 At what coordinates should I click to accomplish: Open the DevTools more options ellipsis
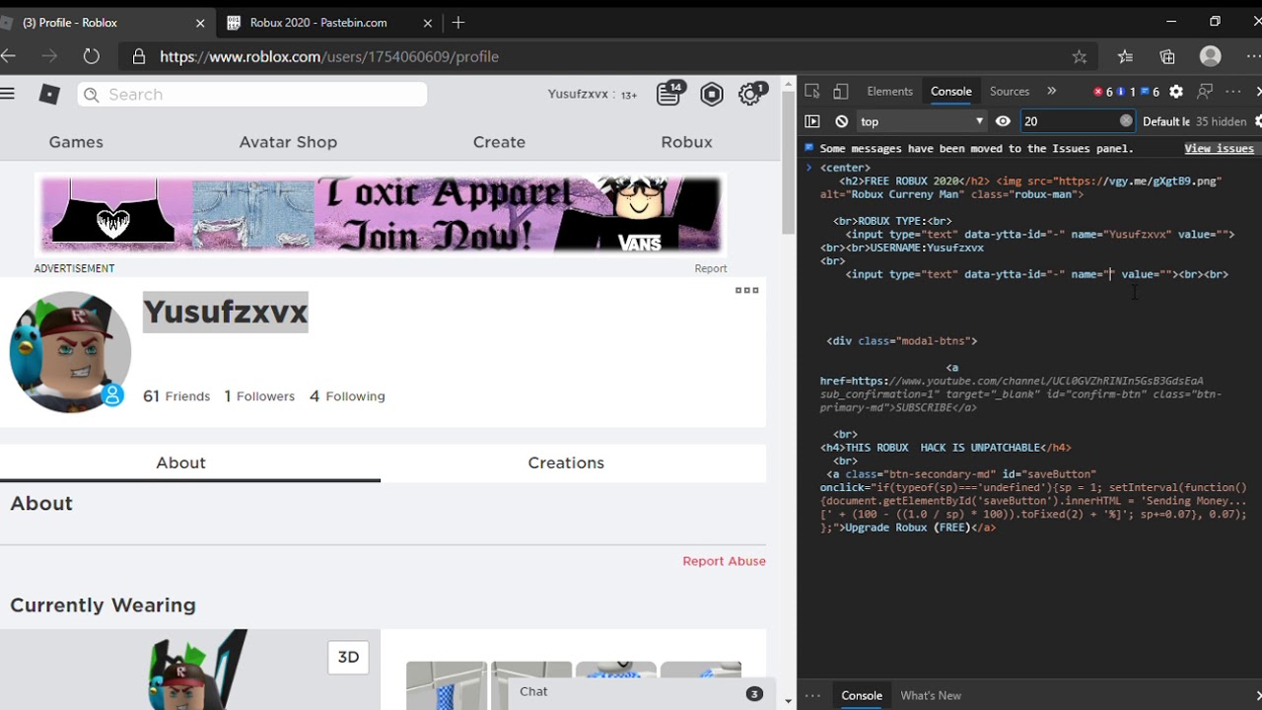[x=1233, y=91]
